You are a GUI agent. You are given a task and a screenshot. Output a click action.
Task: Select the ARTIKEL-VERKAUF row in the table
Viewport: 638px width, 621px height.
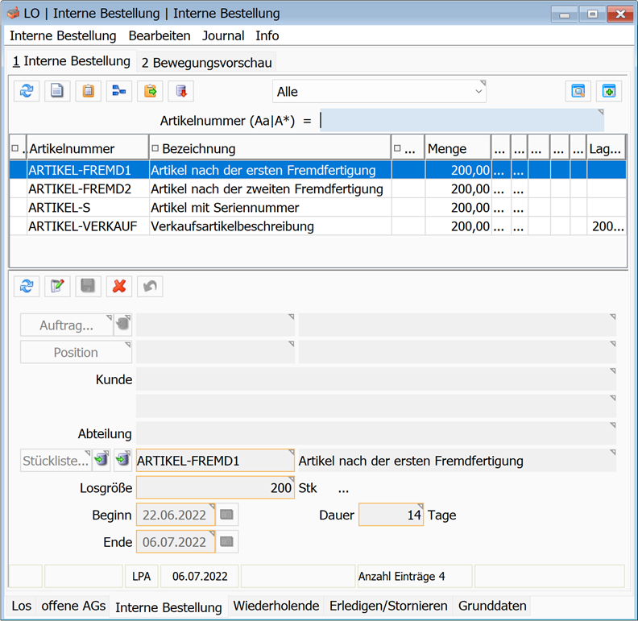pos(82,226)
